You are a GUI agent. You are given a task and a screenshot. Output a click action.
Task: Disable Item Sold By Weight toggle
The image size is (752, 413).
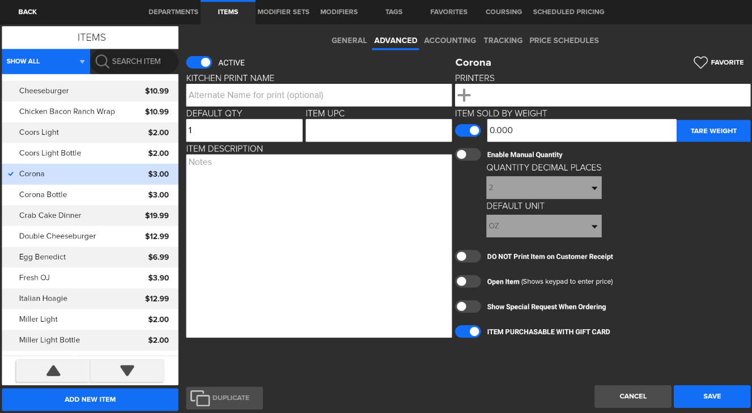click(x=468, y=130)
